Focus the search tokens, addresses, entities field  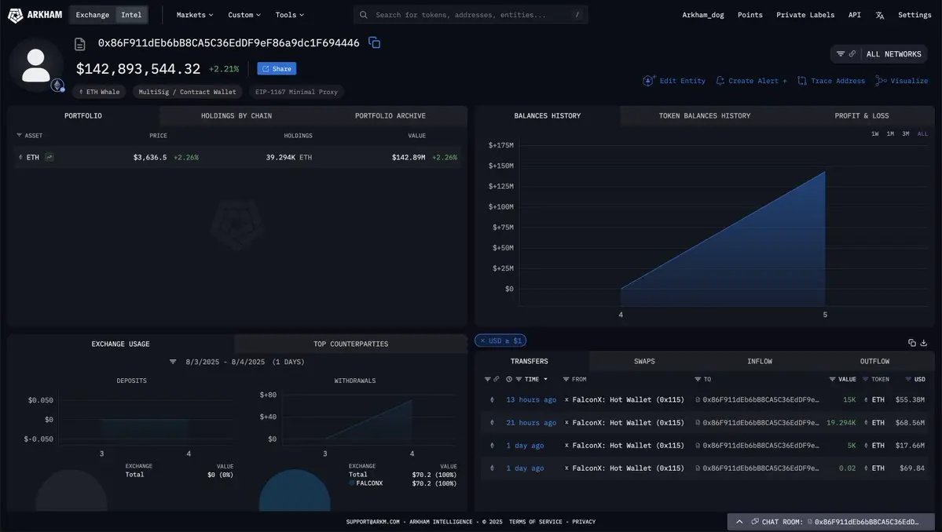tap(471, 15)
